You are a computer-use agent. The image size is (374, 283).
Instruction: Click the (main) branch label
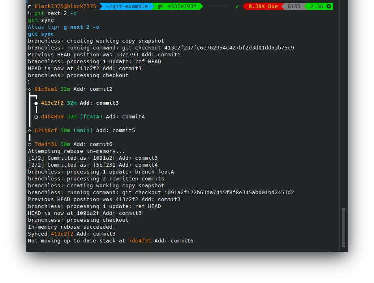(x=83, y=131)
